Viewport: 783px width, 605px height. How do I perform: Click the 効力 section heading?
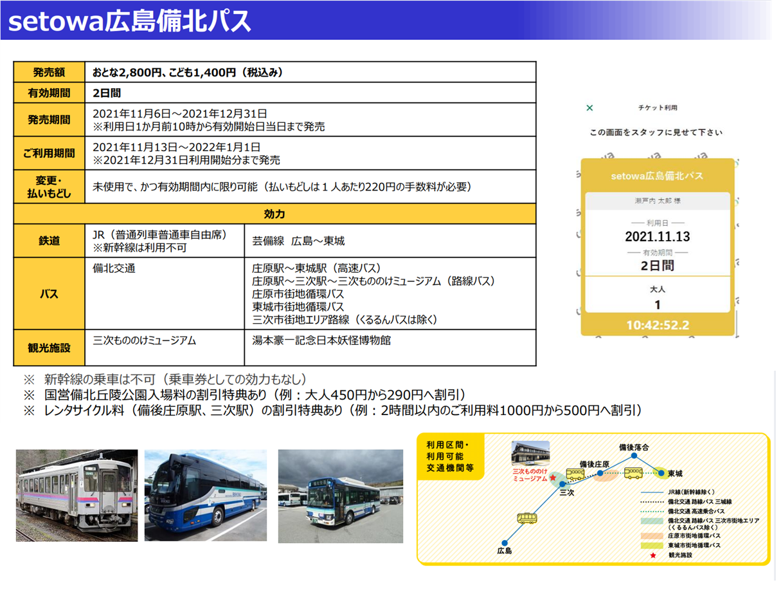coord(274,214)
